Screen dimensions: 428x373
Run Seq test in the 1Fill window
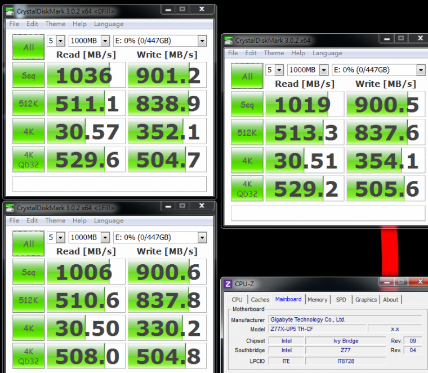[x=28, y=272]
